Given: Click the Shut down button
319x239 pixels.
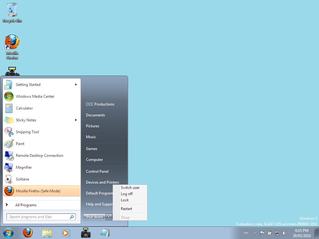Looking at the screenshot, I should 94,217.
